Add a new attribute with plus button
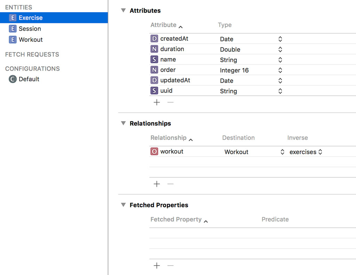Viewport: 356px width, 275px height. tap(157, 103)
